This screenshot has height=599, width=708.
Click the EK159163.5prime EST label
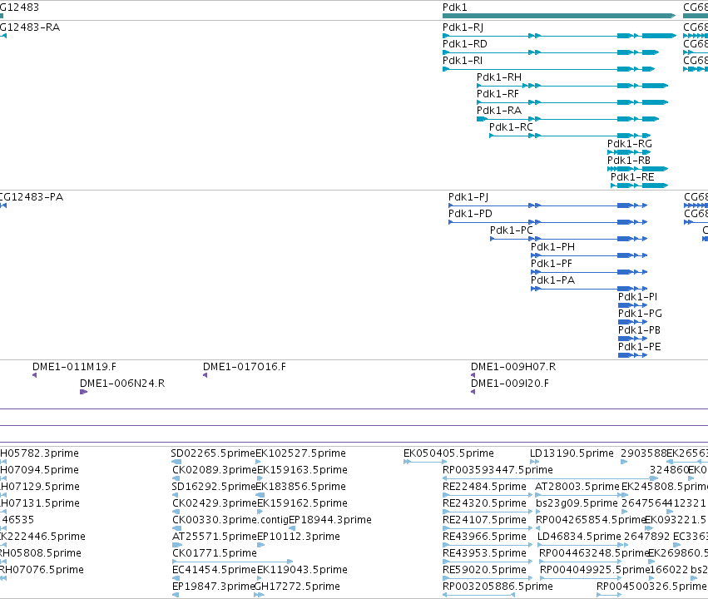click(302, 470)
